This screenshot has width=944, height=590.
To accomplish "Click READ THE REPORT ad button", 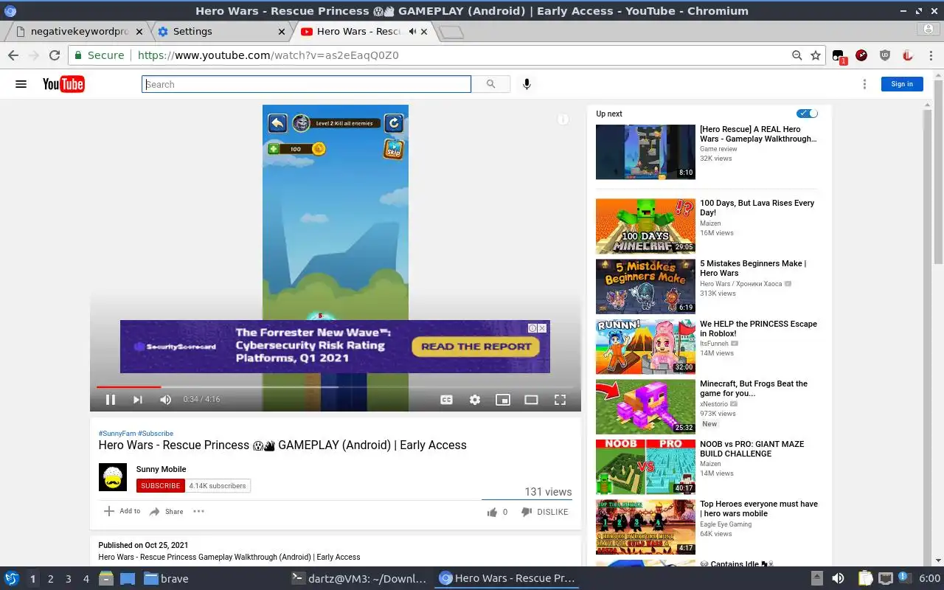I will coord(476,347).
